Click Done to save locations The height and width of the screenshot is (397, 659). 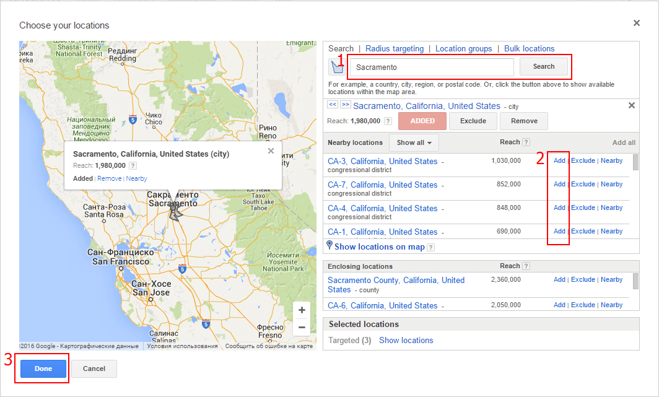pyautogui.click(x=43, y=369)
